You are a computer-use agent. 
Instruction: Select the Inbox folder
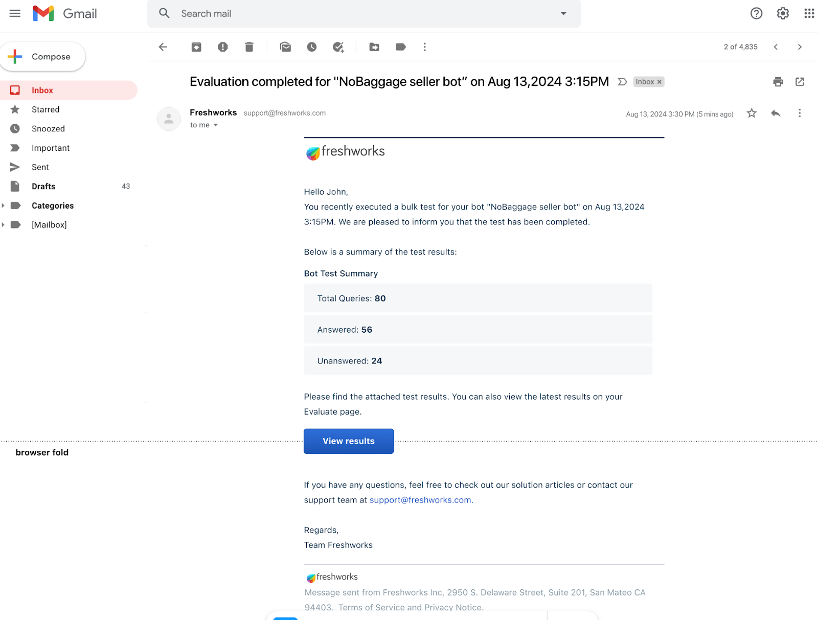point(69,90)
